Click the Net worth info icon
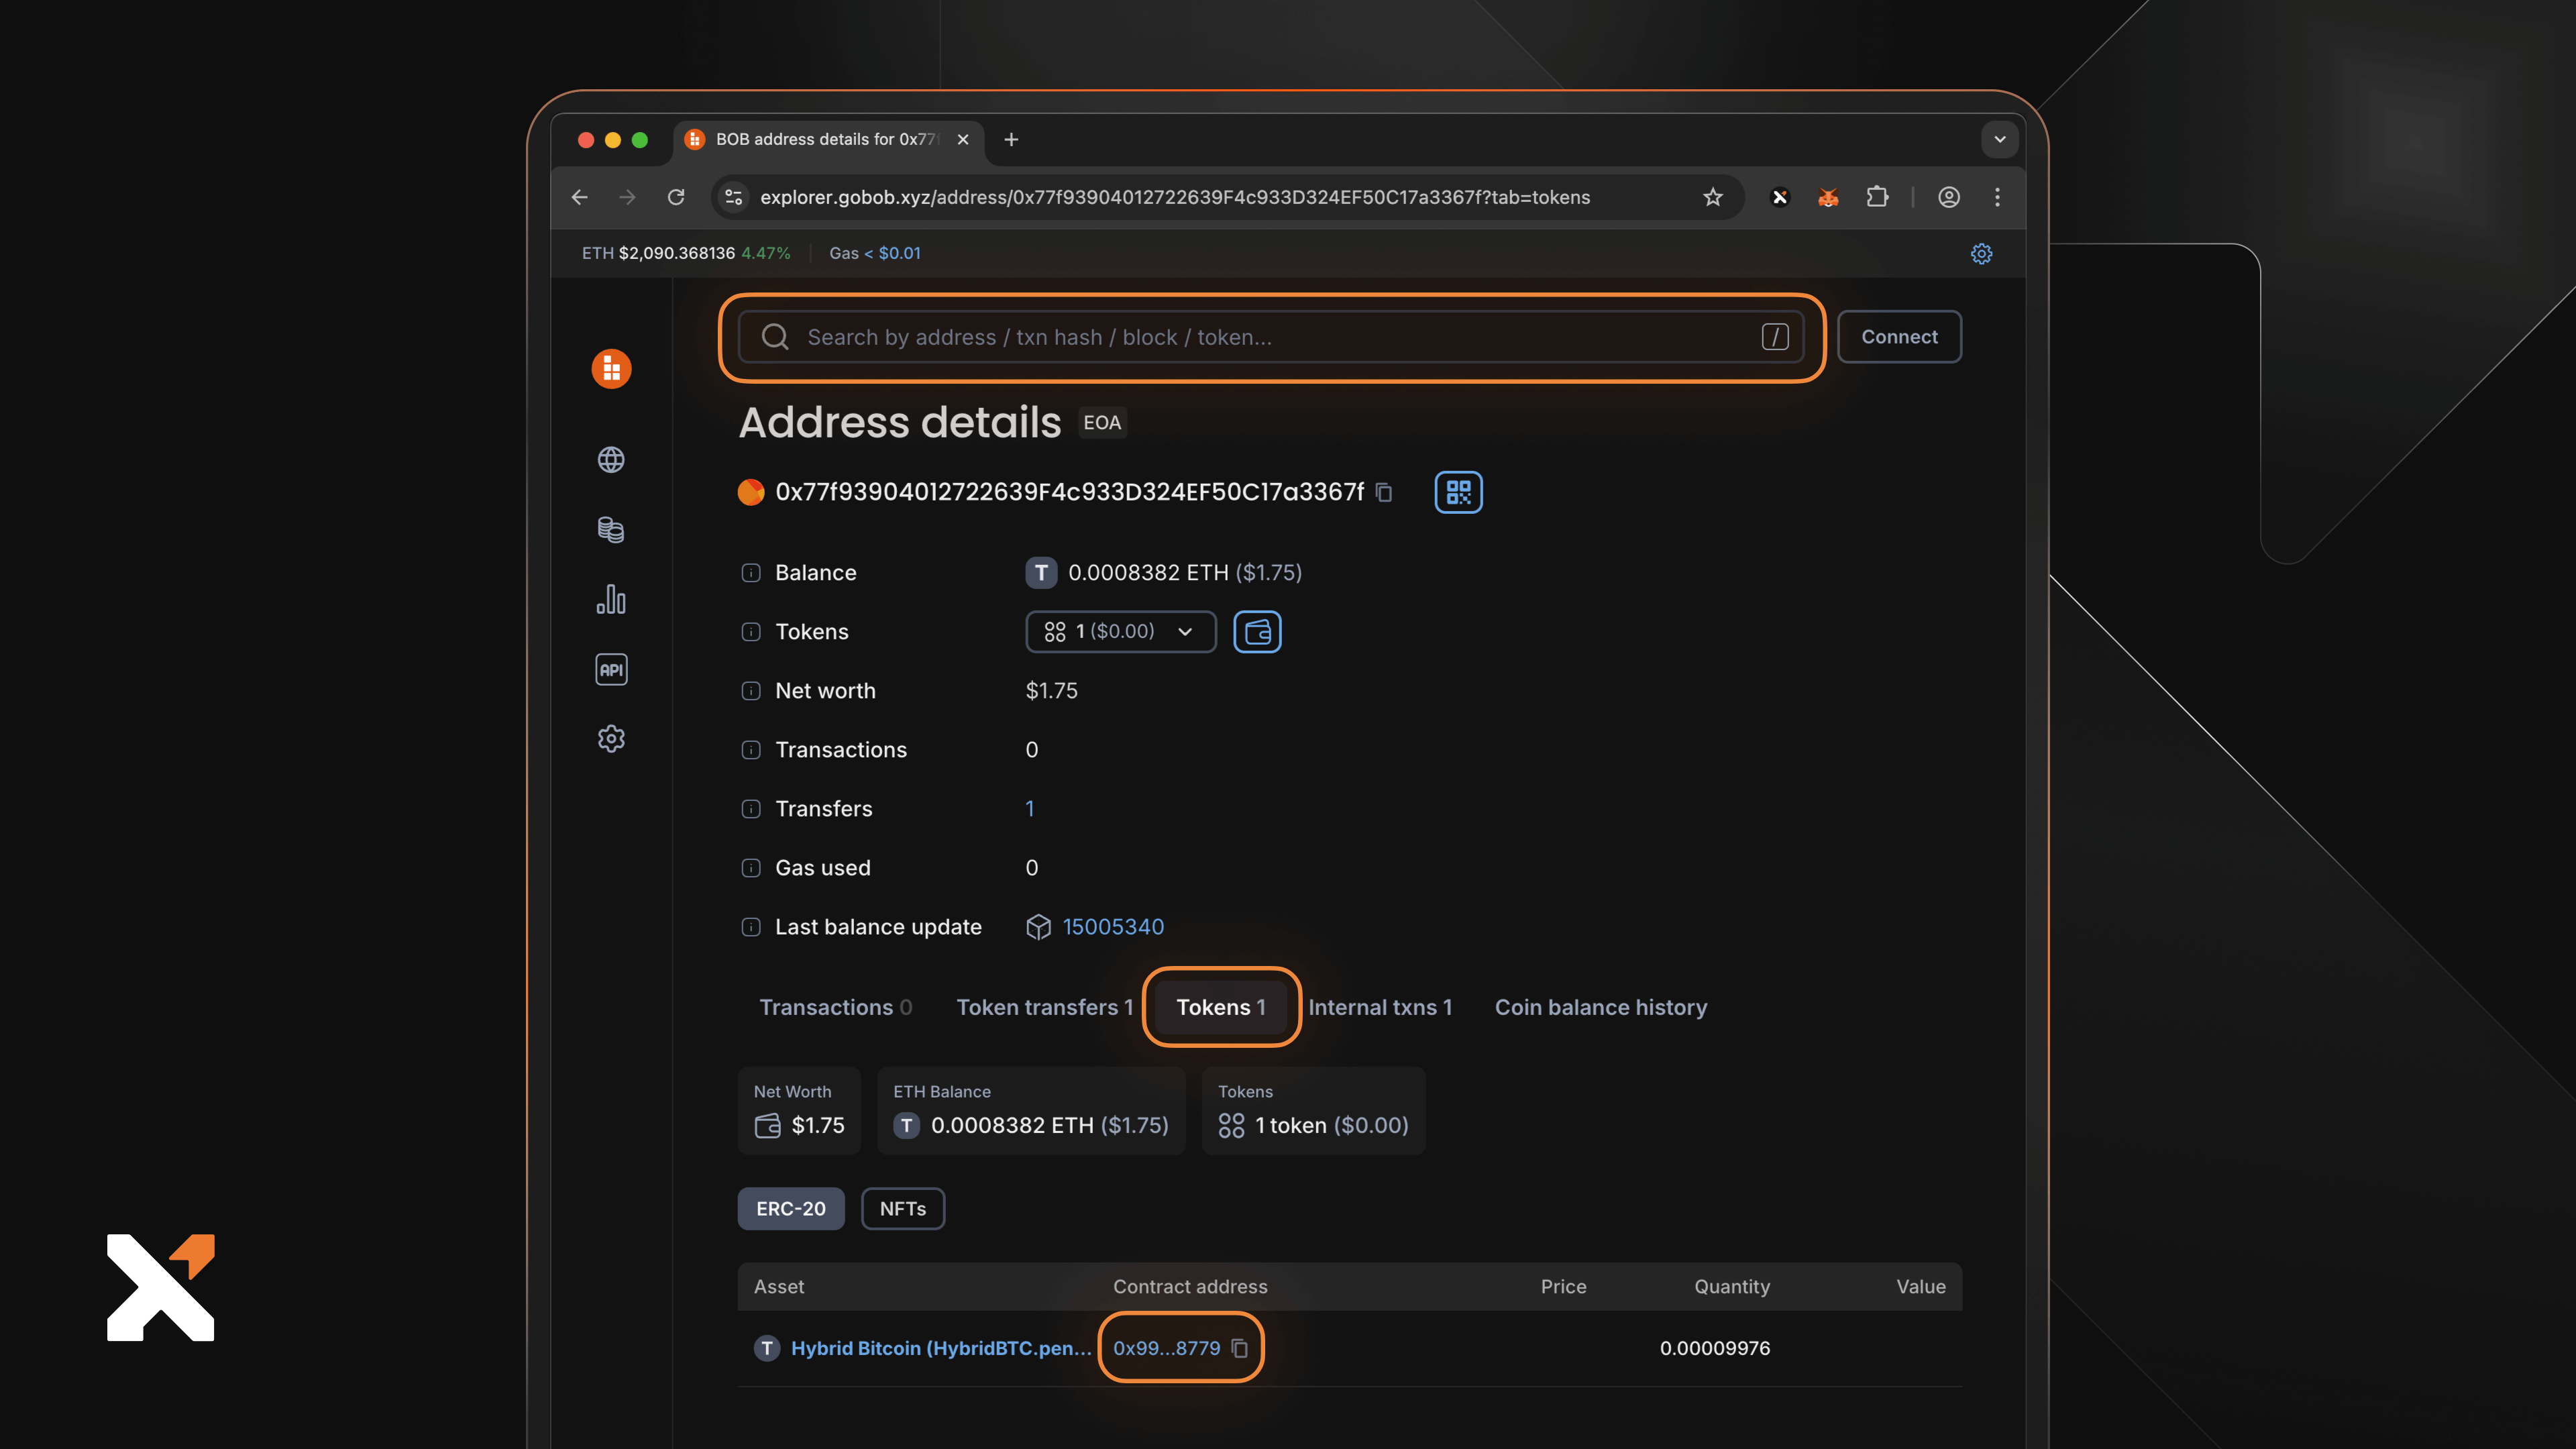 click(750, 691)
